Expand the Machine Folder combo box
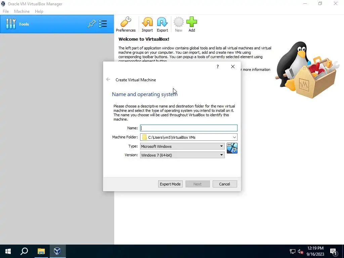 pyautogui.click(x=234, y=137)
